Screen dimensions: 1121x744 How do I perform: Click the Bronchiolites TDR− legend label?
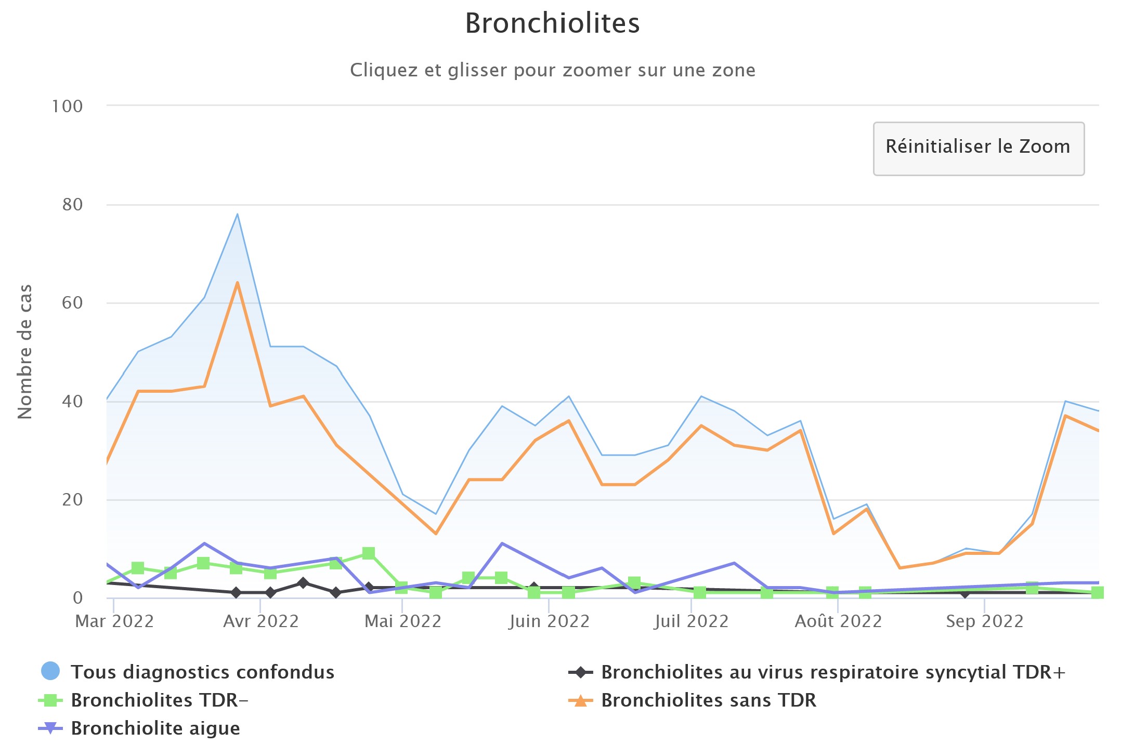point(161,700)
